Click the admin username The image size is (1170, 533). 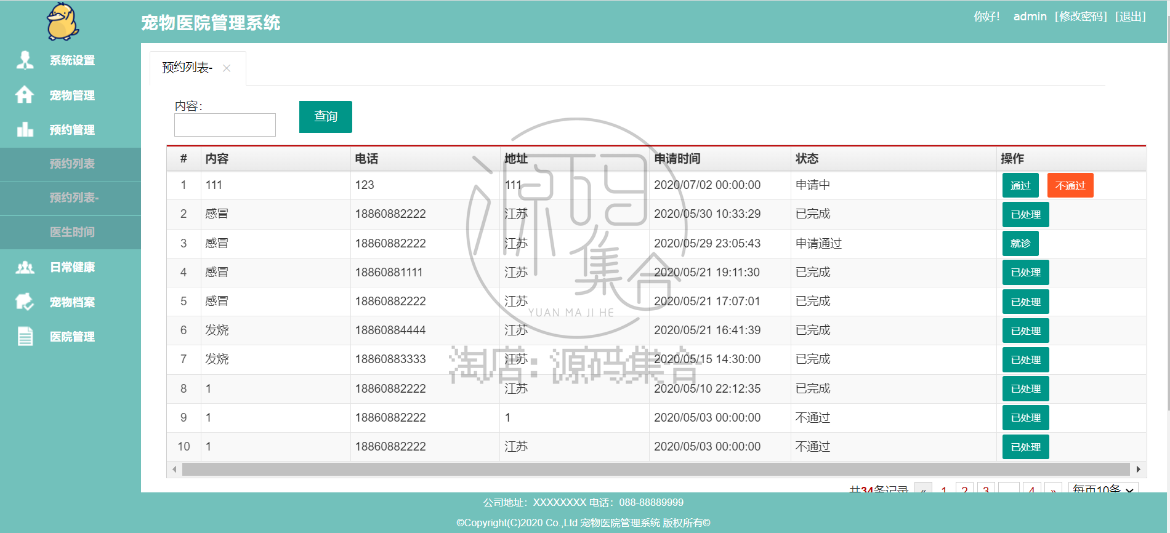point(1030,17)
